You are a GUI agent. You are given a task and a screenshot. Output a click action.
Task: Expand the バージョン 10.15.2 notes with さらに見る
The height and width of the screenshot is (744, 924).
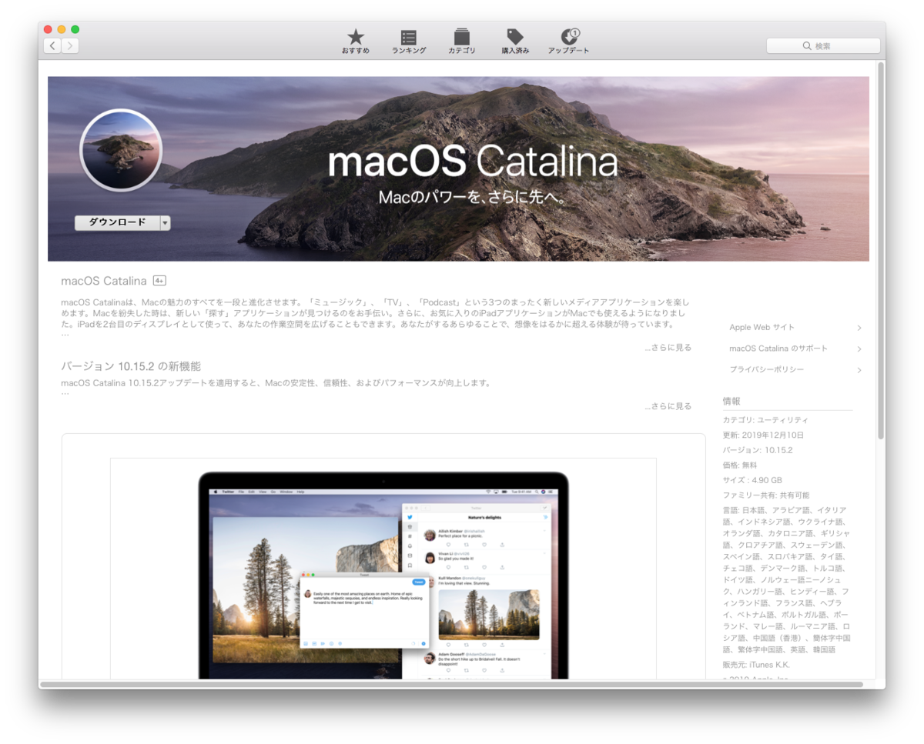pyautogui.click(x=668, y=406)
